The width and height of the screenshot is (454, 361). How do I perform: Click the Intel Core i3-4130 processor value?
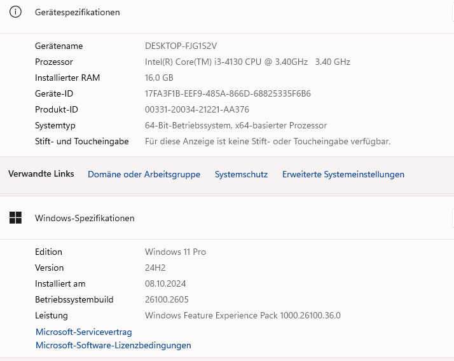247,62
